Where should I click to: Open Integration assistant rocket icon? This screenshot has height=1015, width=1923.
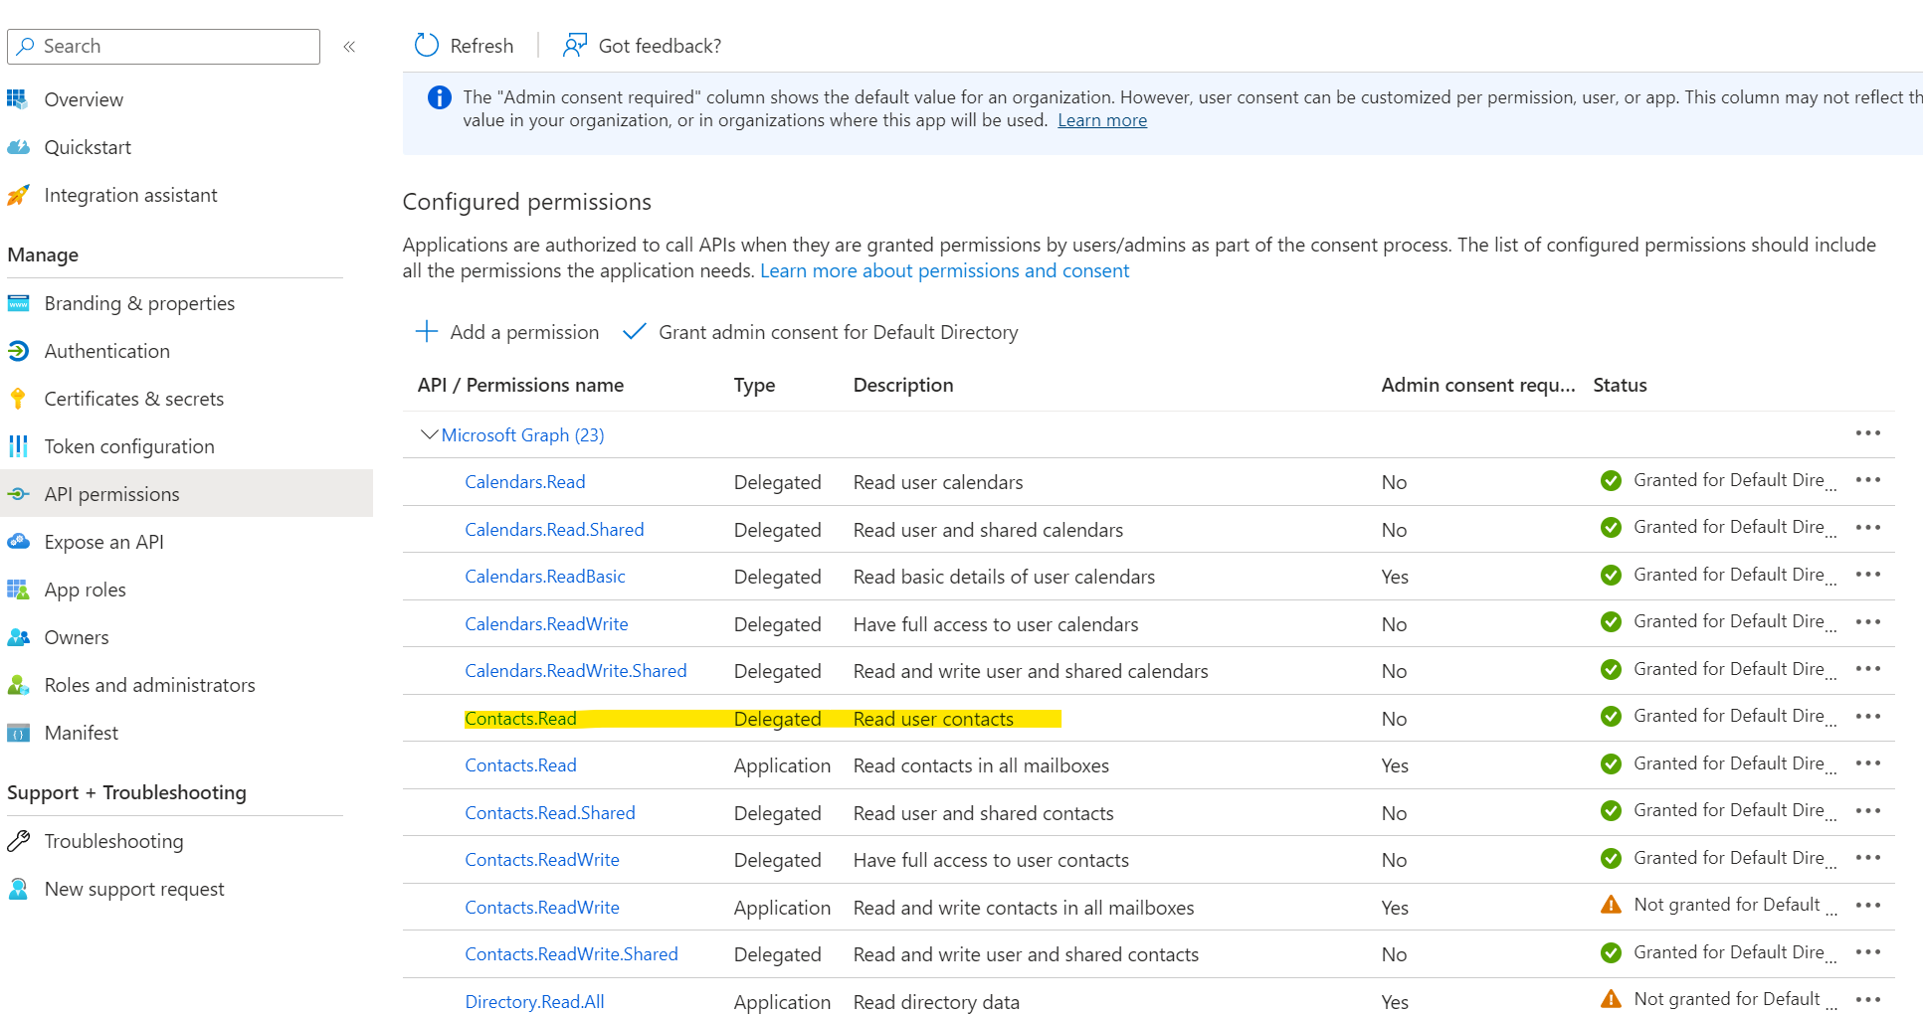[x=19, y=196]
